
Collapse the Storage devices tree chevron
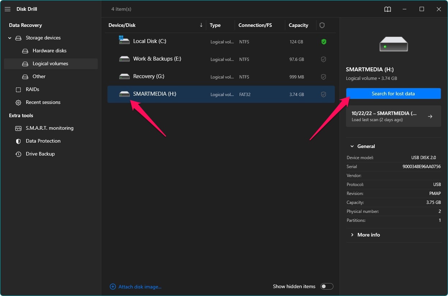[x=10, y=38]
